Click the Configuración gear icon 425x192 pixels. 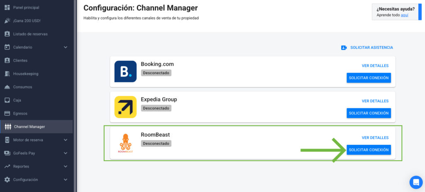pos(7,180)
